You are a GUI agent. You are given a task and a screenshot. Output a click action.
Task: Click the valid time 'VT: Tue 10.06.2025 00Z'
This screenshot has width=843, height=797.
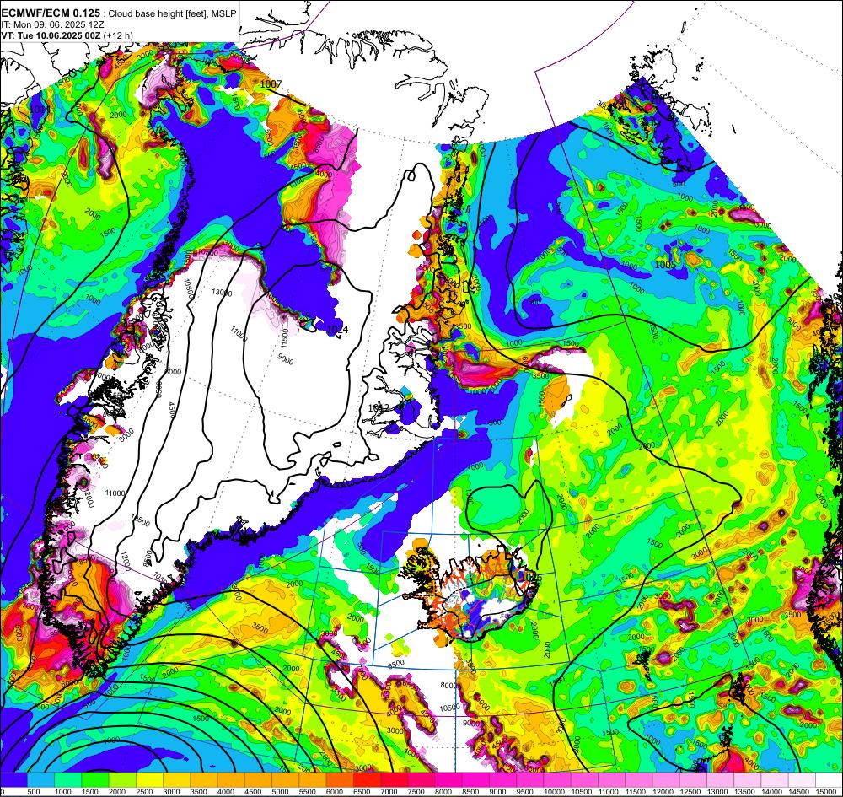point(51,35)
